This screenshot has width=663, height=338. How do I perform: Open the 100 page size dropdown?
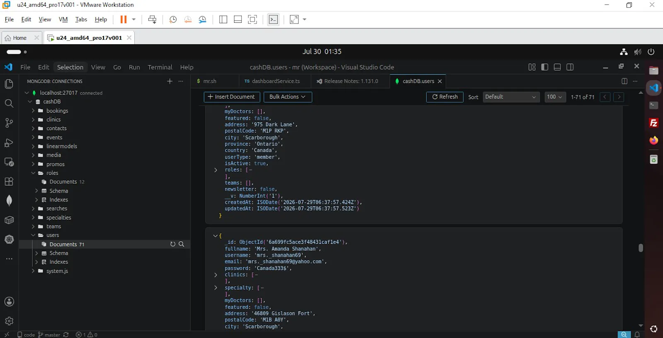[554, 97]
